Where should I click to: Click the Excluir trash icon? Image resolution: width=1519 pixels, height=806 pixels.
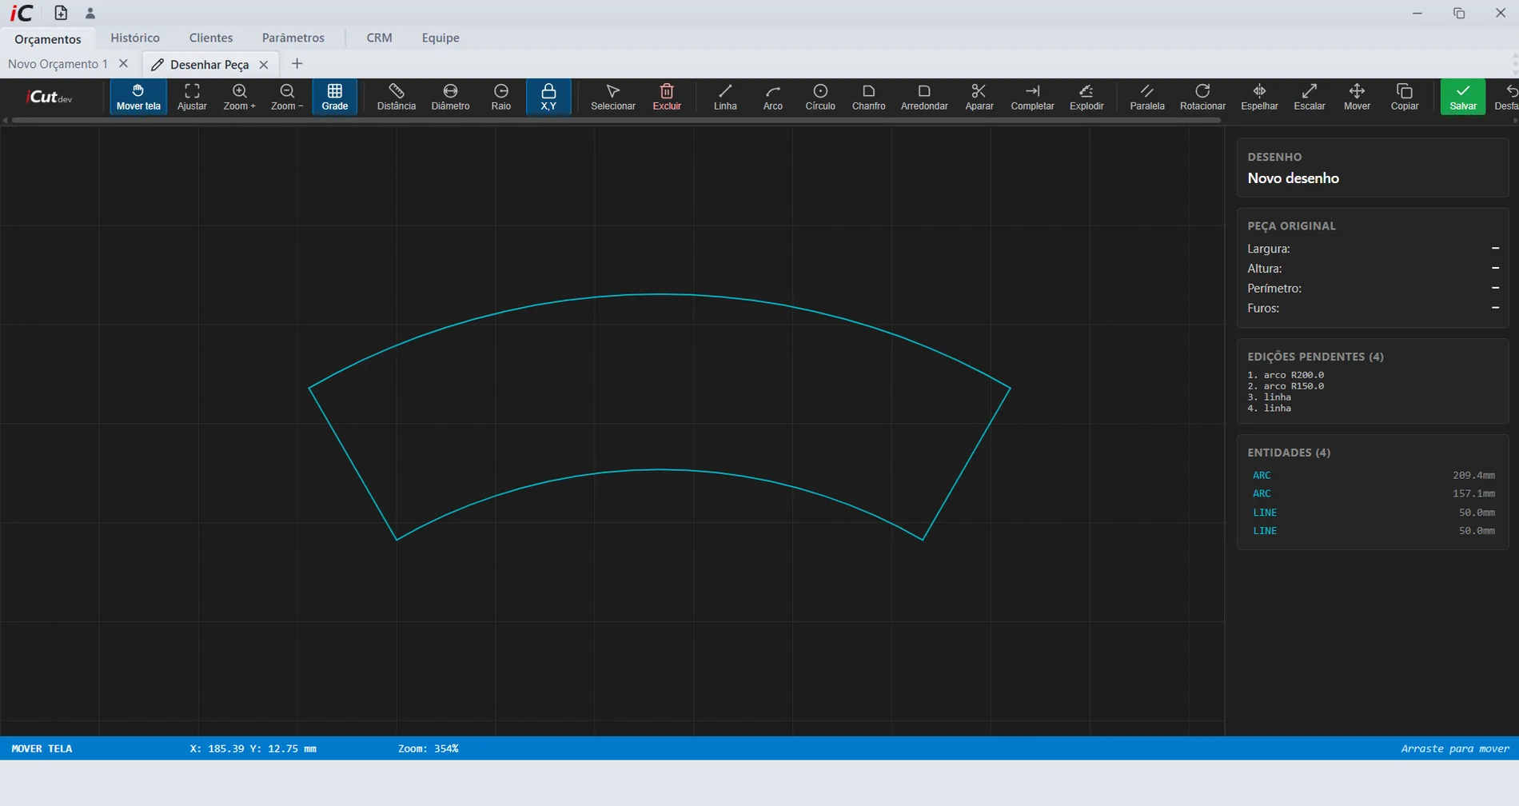pos(667,97)
